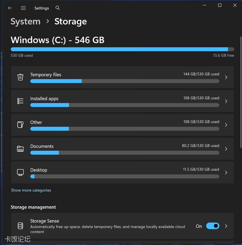Viewport: 242px width, 245px height.
Task: Turn off the Storage Sense toggle
Action: coord(212,226)
